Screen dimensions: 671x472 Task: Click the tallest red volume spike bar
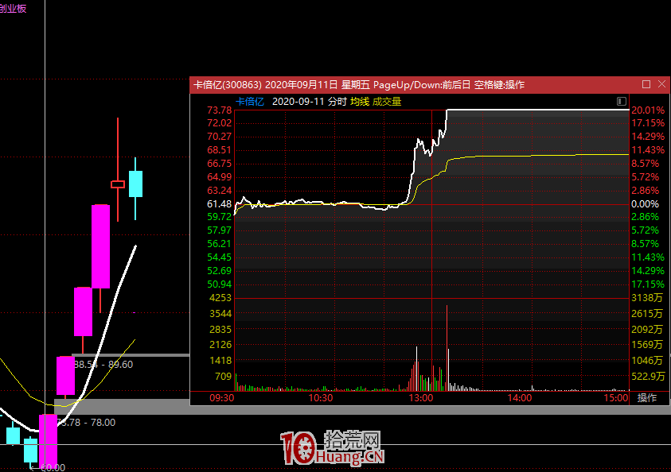click(x=447, y=348)
